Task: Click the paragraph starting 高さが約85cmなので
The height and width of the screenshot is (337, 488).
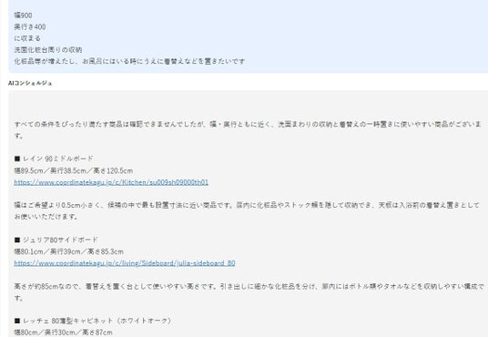Action: (x=249, y=291)
